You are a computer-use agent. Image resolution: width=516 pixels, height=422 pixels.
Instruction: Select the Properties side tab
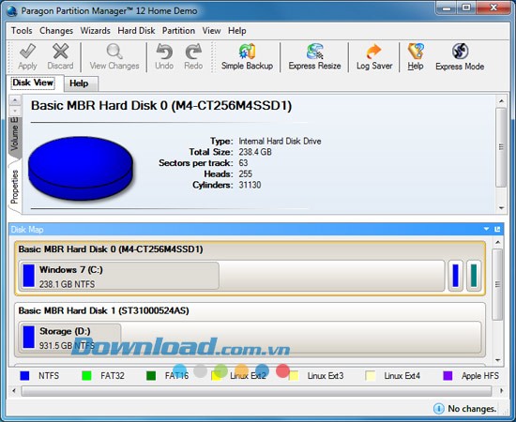[14, 187]
